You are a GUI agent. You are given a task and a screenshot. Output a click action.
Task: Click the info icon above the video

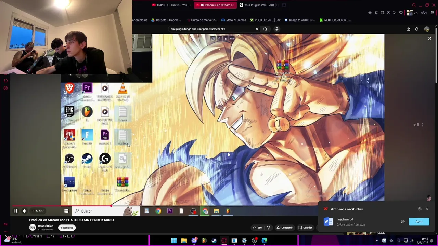pos(429,39)
